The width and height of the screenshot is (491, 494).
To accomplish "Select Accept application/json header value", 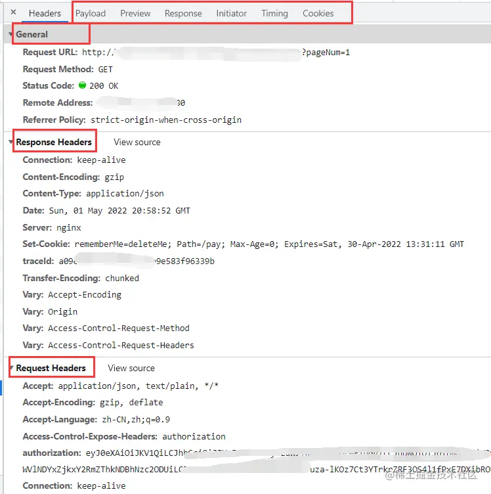I will pyautogui.click(x=138, y=386).
